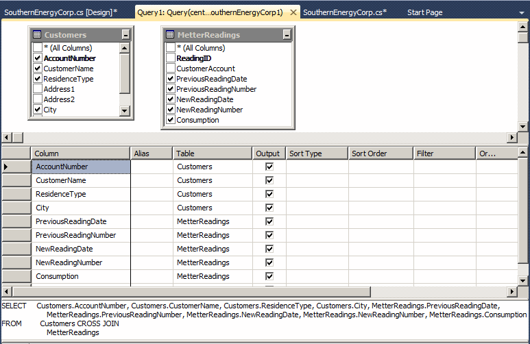Uncheck Consumption in MetterReadings table
Screen dimensions: 530x344
coord(171,120)
